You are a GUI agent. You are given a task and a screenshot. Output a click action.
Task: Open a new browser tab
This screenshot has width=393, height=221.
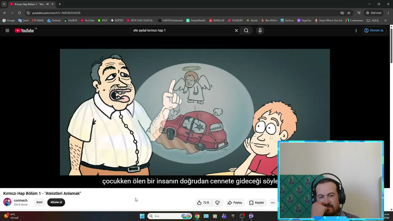click(x=60, y=4)
